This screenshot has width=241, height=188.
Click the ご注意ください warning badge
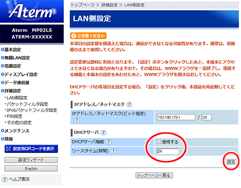(88, 36)
